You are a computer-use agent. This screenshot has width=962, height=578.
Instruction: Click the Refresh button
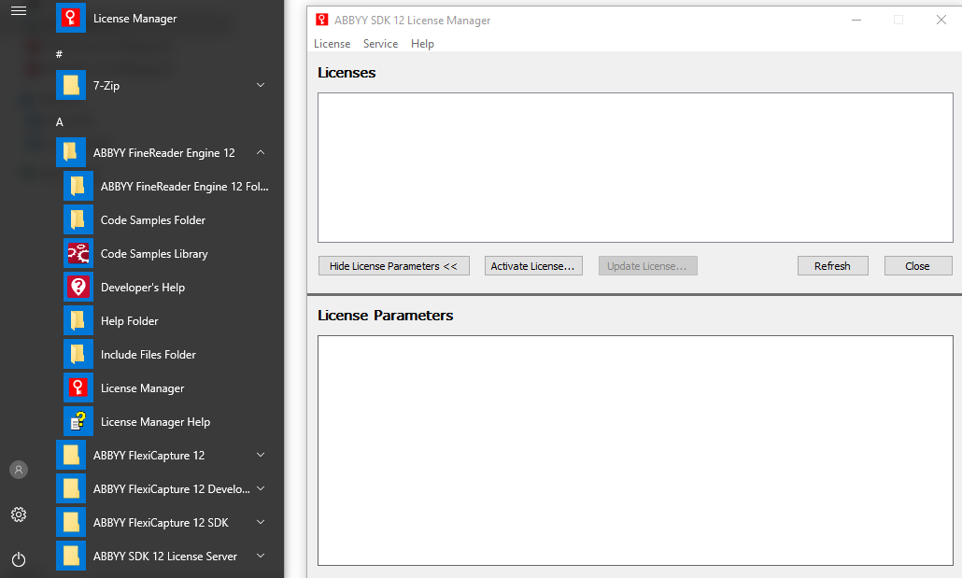click(832, 266)
